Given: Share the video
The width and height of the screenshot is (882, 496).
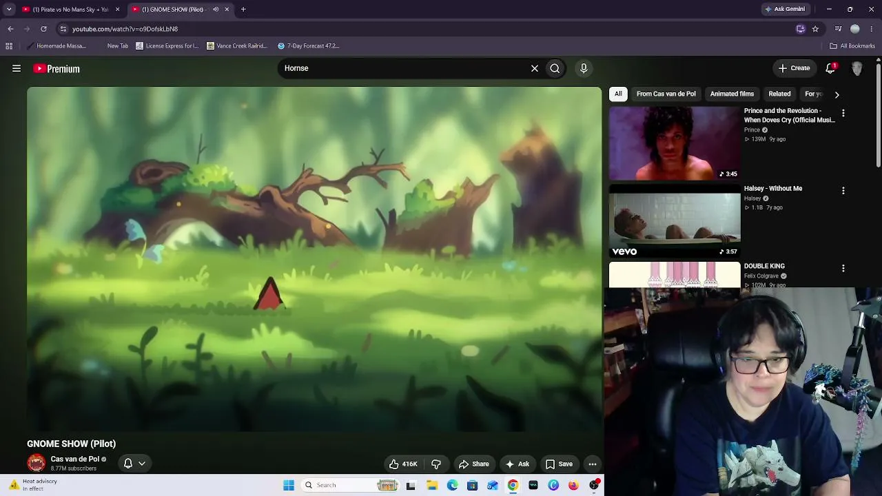Looking at the screenshot, I should (474, 464).
